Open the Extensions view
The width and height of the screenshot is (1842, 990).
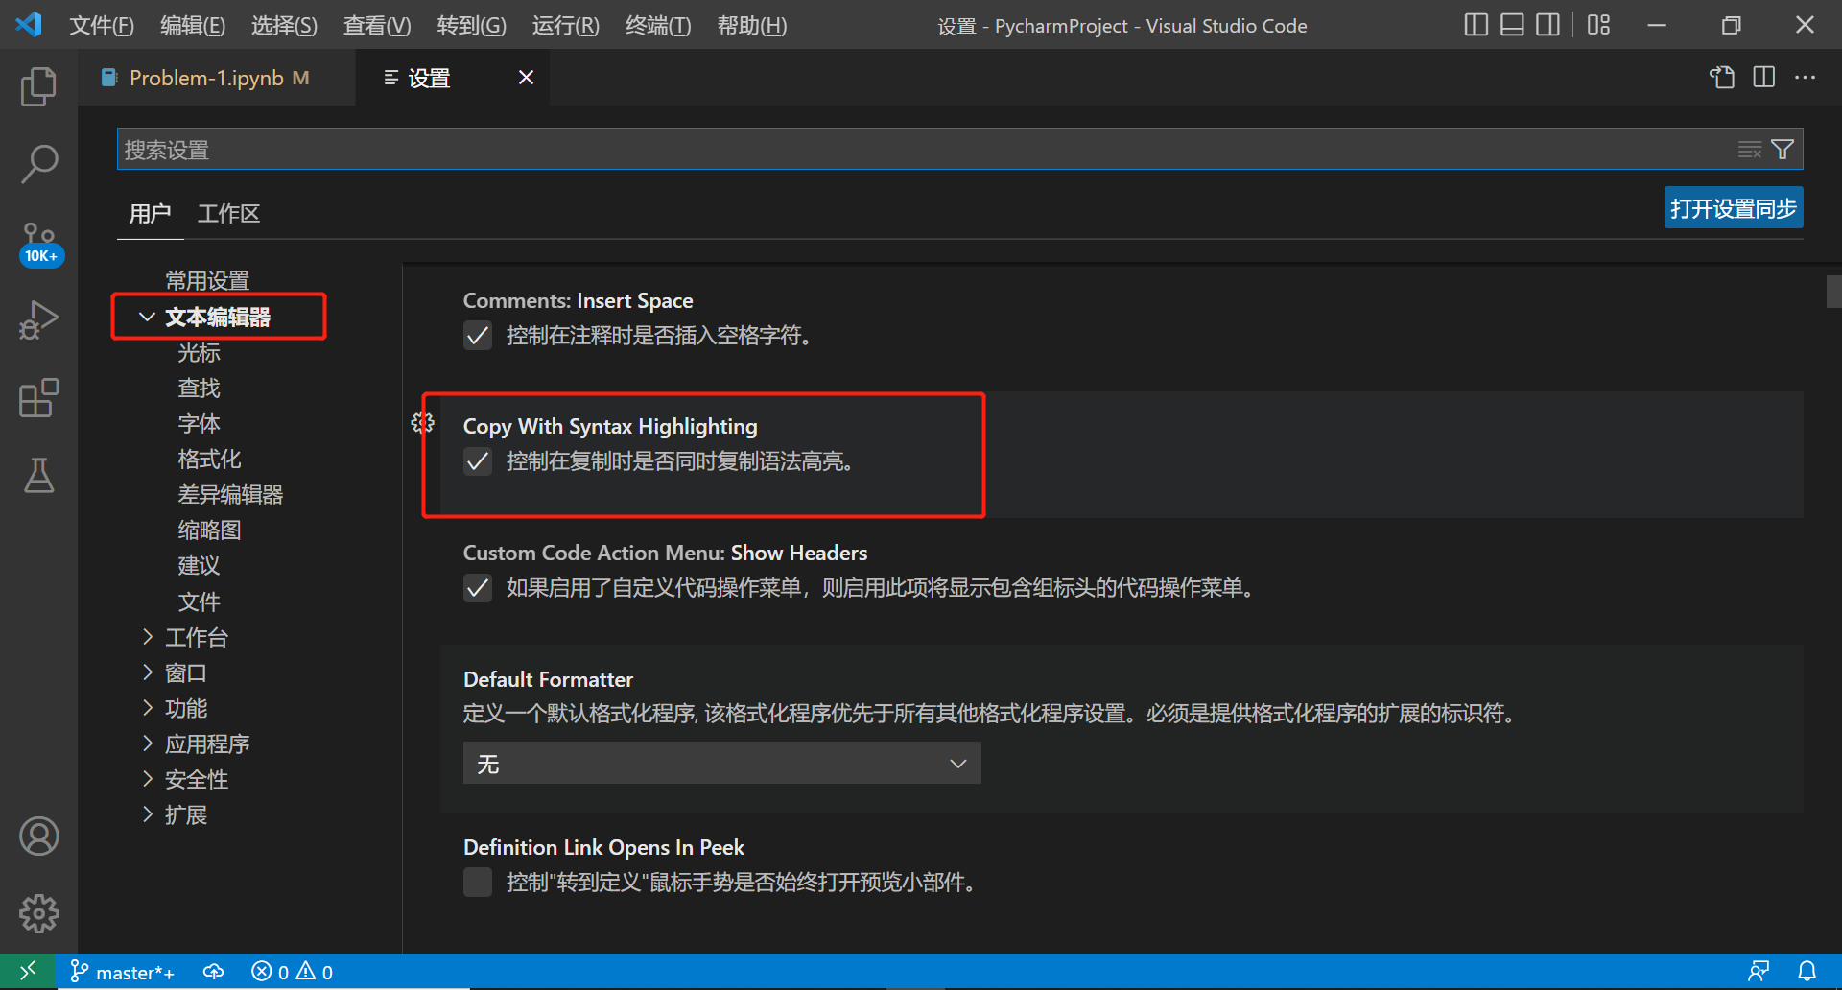[x=38, y=397]
